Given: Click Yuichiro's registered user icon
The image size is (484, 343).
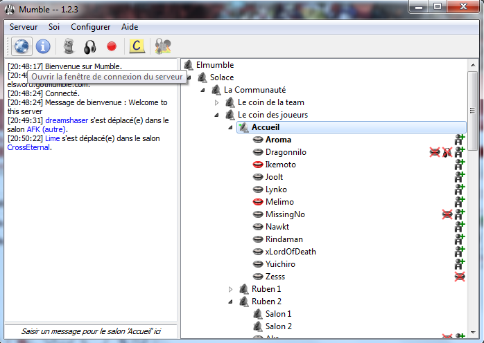Looking at the screenshot, I should [x=460, y=264].
